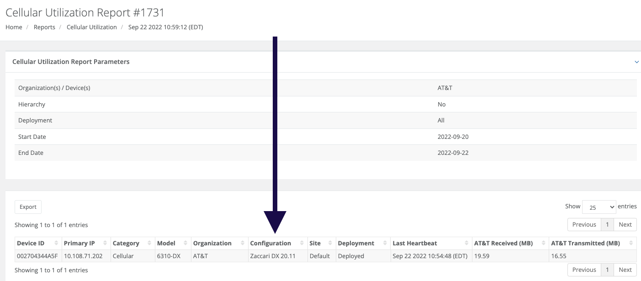Sort by Primary IP column arrows

point(105,243)
